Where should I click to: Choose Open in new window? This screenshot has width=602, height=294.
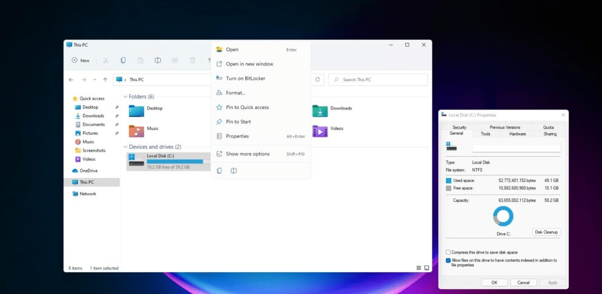point(260,64)
